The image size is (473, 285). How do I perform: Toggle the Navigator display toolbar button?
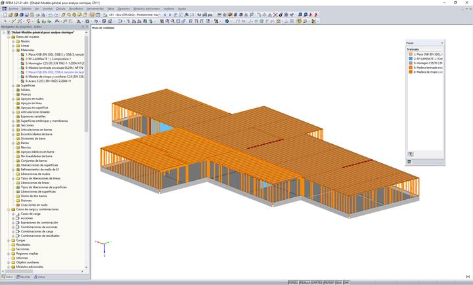[92, 15]
